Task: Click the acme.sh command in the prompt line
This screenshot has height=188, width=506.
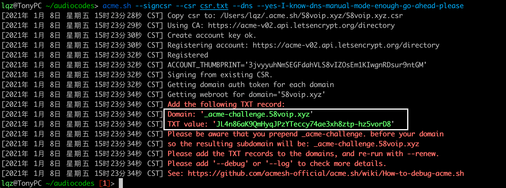Action: (117, 6)
